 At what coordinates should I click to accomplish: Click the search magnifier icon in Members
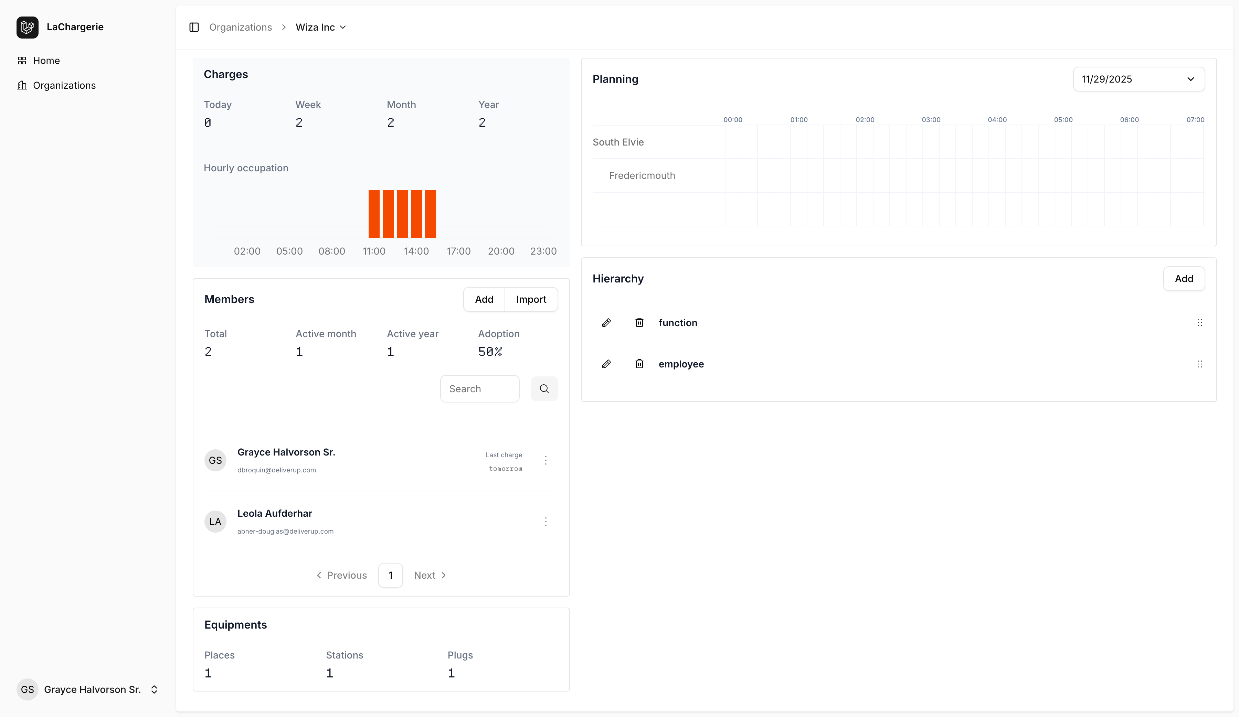coord(544,388)
